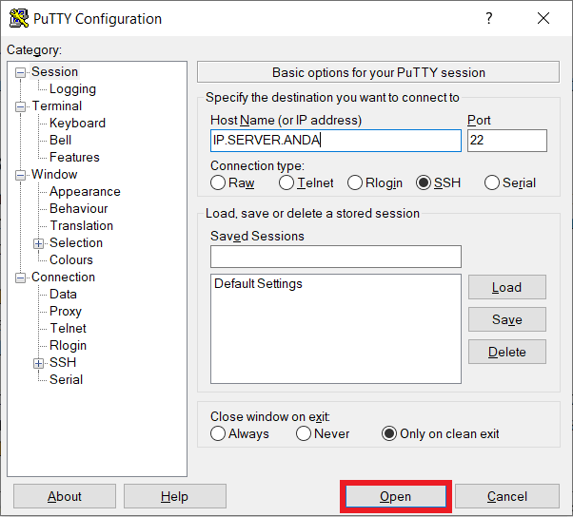Viewport: 573px width, 517px height.
Task: Expand the SSH category node
Action: 39,363
